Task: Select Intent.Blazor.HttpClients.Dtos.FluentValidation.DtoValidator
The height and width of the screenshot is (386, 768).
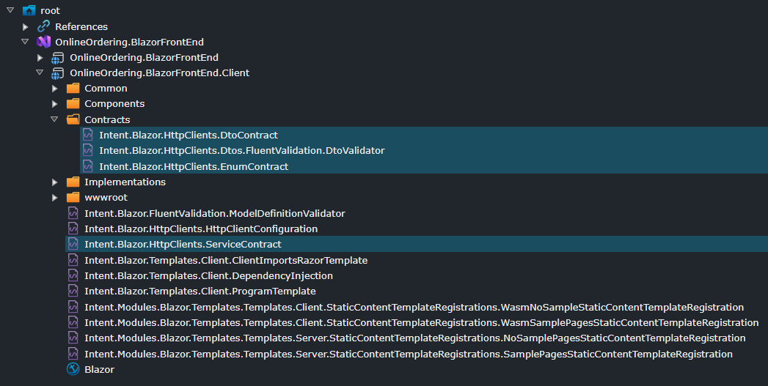Action: [x=242, y=151]
